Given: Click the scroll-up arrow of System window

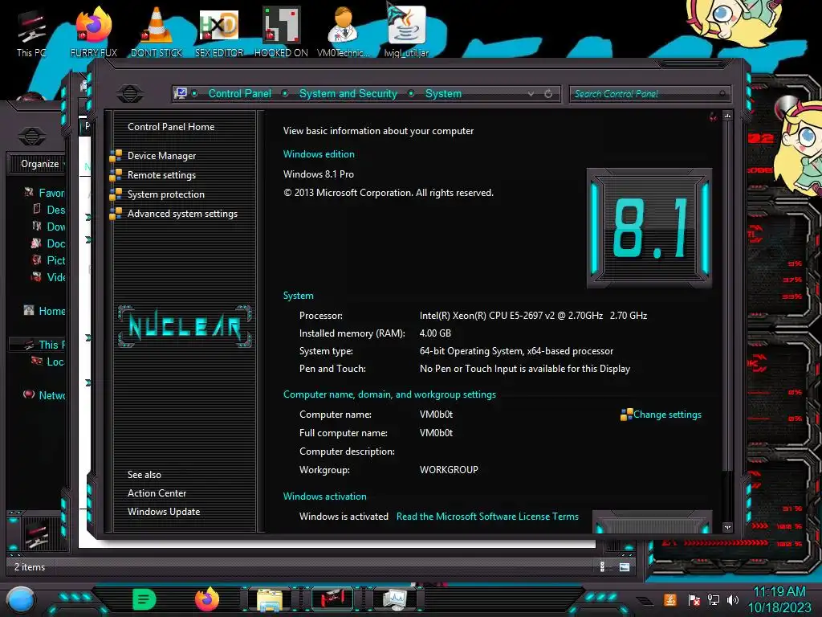Looking at the screenshot, I should coord(727,116).
